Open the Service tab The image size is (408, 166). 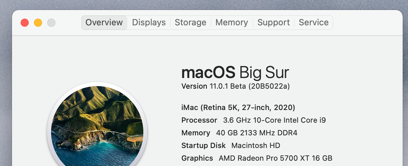coord(313,22)
